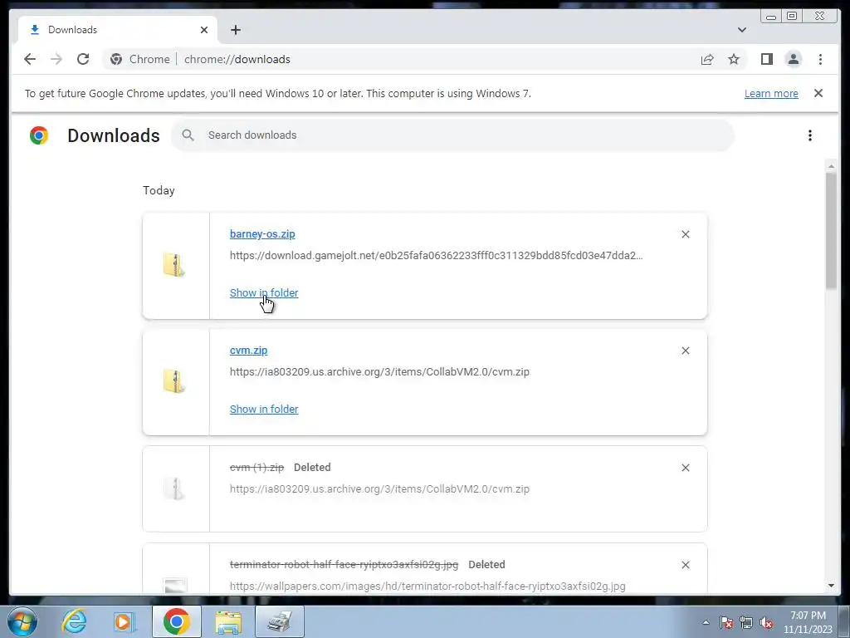Remove cvm.zip from the list
The width and height of the screenshot is (850, 638).
[685, 351]
